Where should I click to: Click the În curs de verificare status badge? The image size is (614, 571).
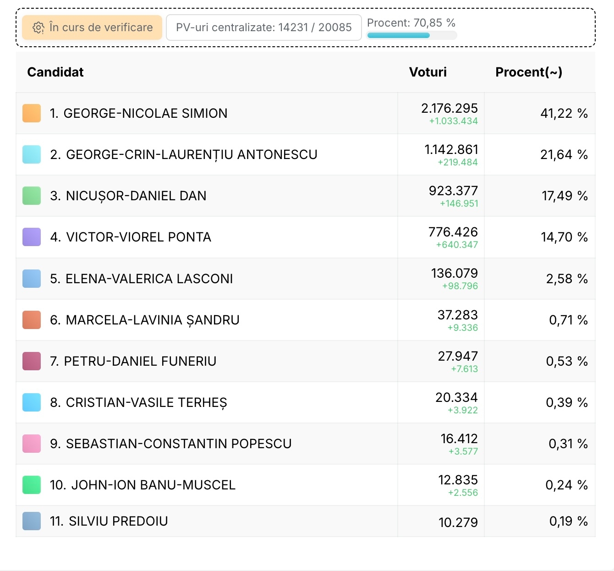point(92,27)
